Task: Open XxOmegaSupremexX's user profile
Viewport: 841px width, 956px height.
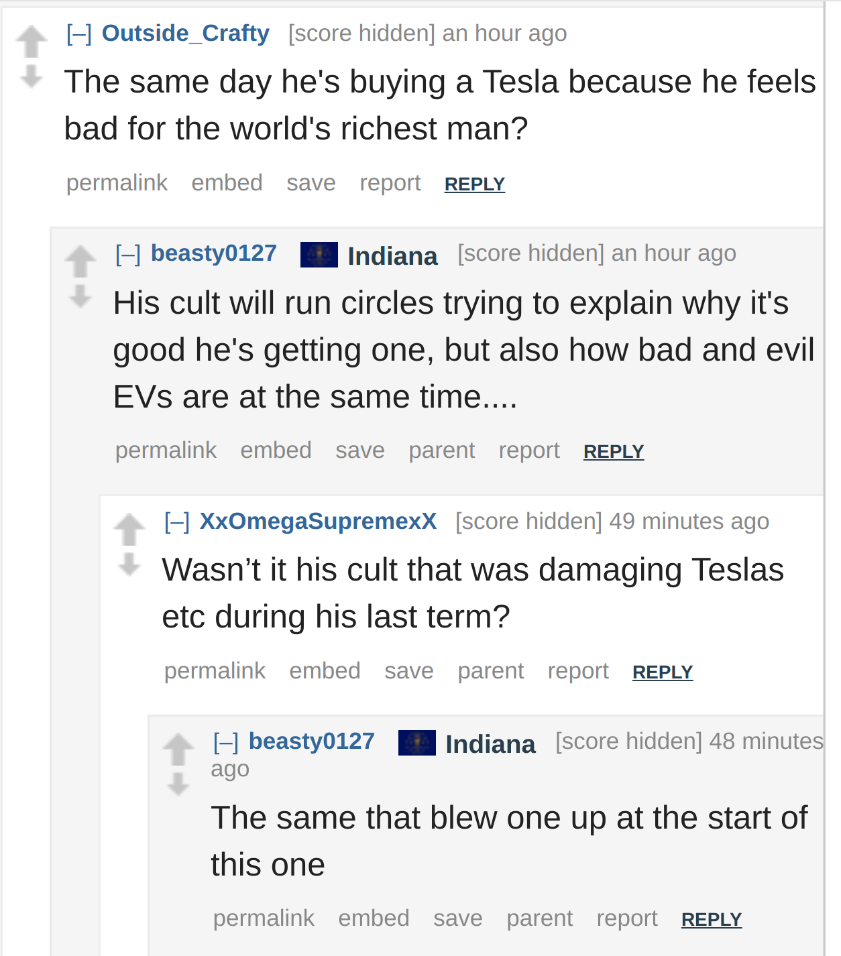Action: pos(318,521)
